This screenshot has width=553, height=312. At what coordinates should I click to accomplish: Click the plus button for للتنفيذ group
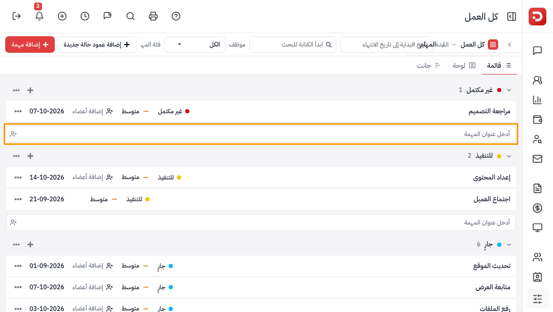[x=31, y=156]
